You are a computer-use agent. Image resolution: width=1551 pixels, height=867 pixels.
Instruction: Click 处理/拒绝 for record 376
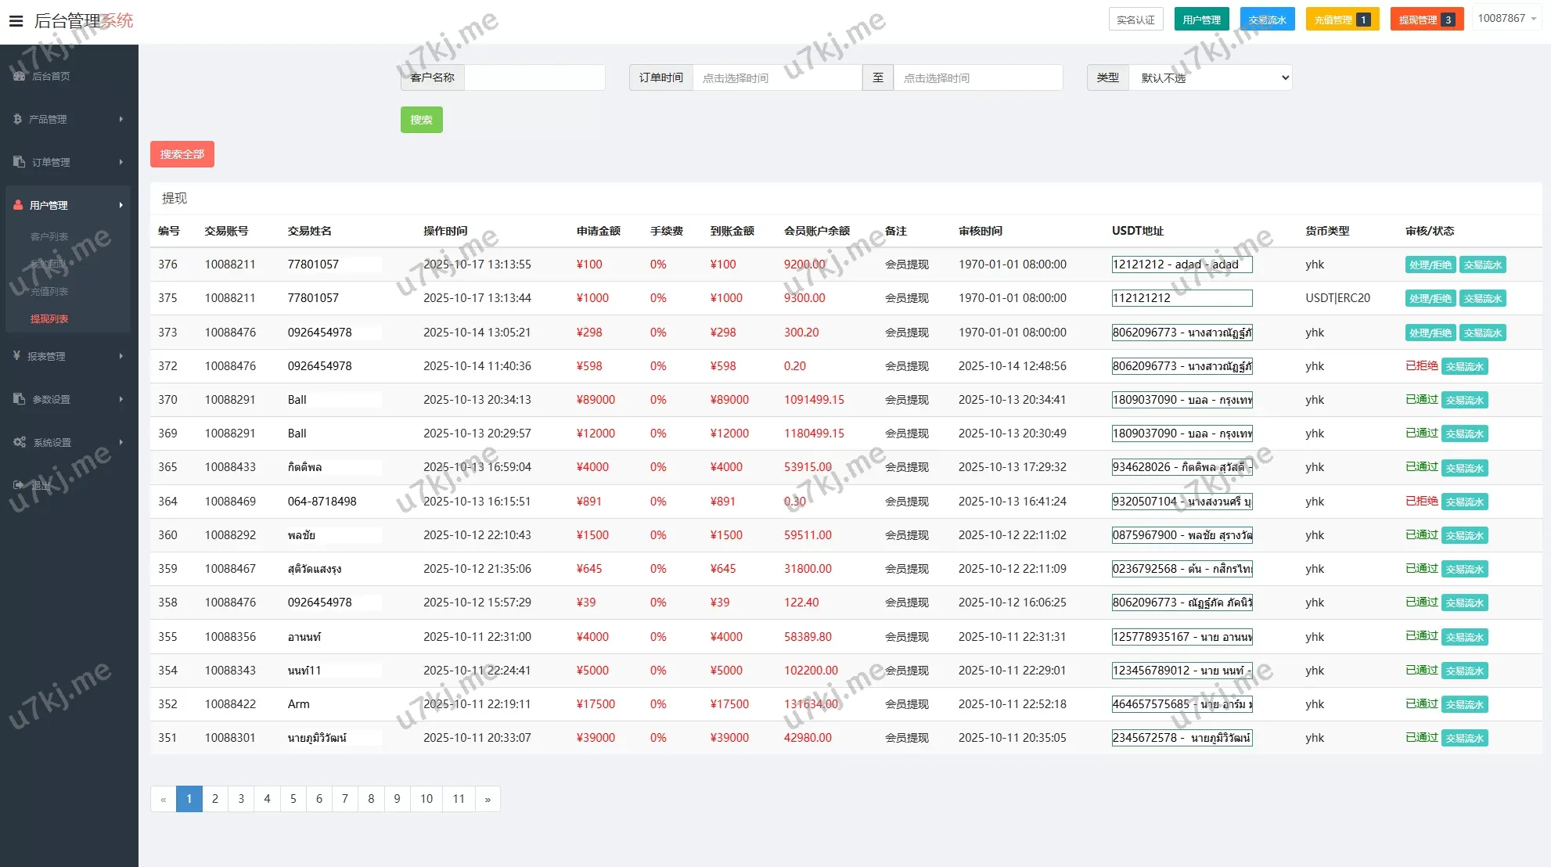pos(1430,265)
